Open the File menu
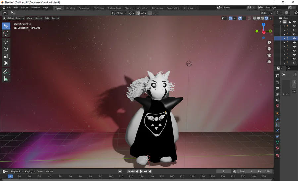The width and height of the screenshot is (298, 181). click(x=9, y=8)
